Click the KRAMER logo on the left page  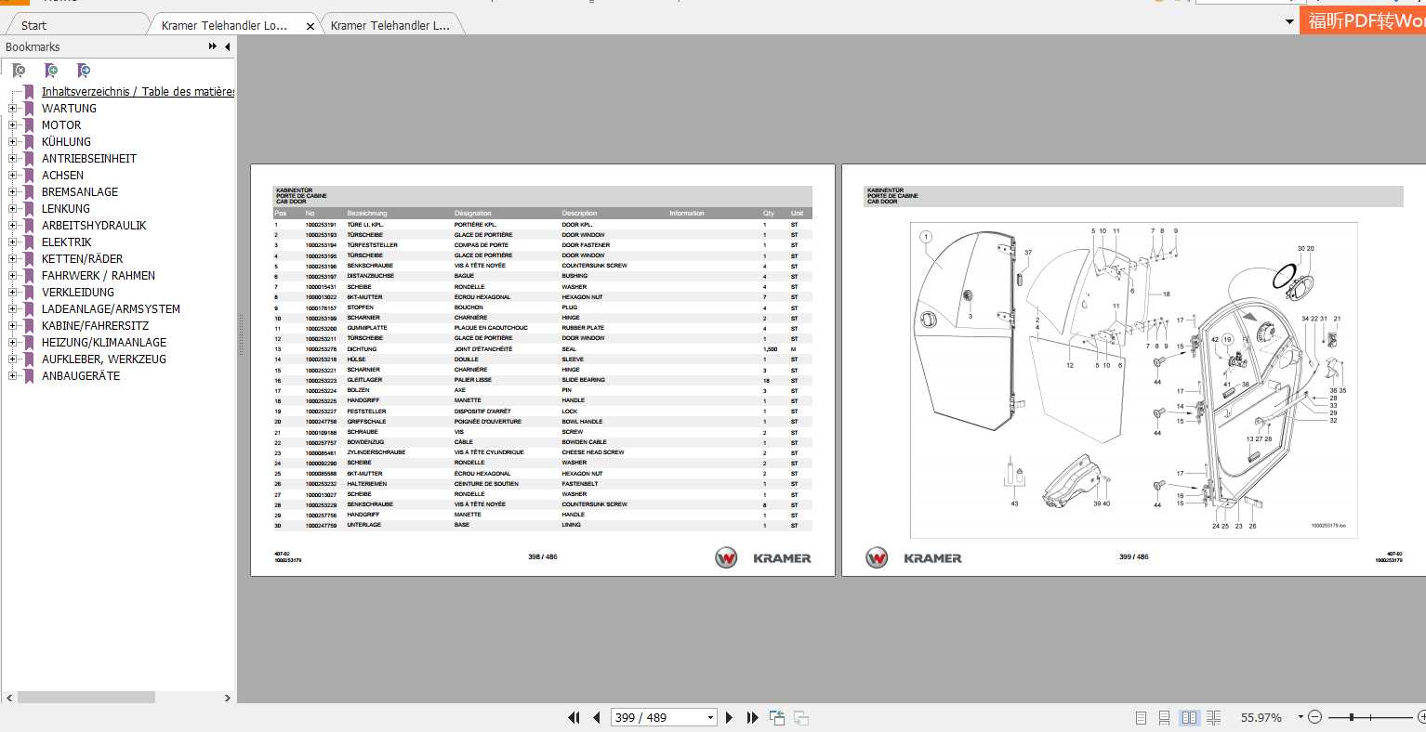pos(763,557)
